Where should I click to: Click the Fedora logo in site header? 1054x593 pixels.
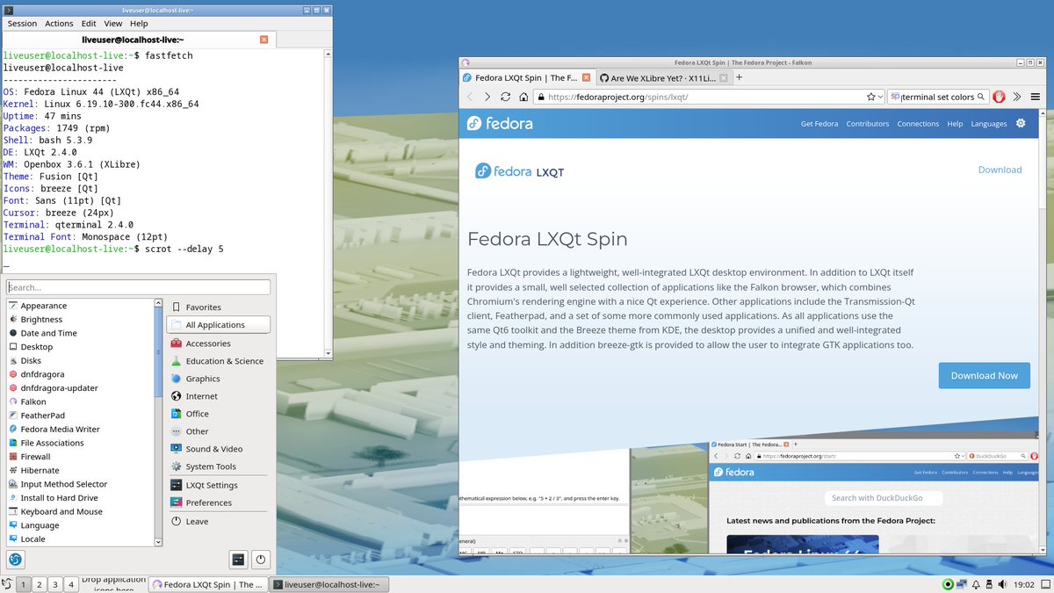500,123
